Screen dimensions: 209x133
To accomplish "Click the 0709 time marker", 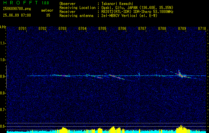I will point(182,29).
